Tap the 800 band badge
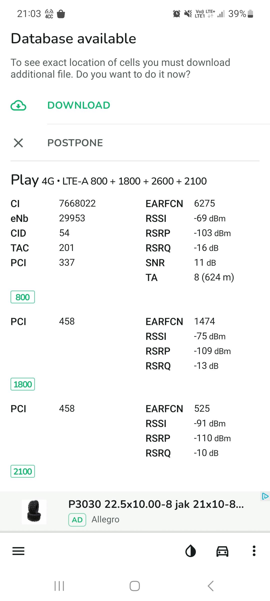The height and width of the screenshot is (601, 270). pos(22,297)
